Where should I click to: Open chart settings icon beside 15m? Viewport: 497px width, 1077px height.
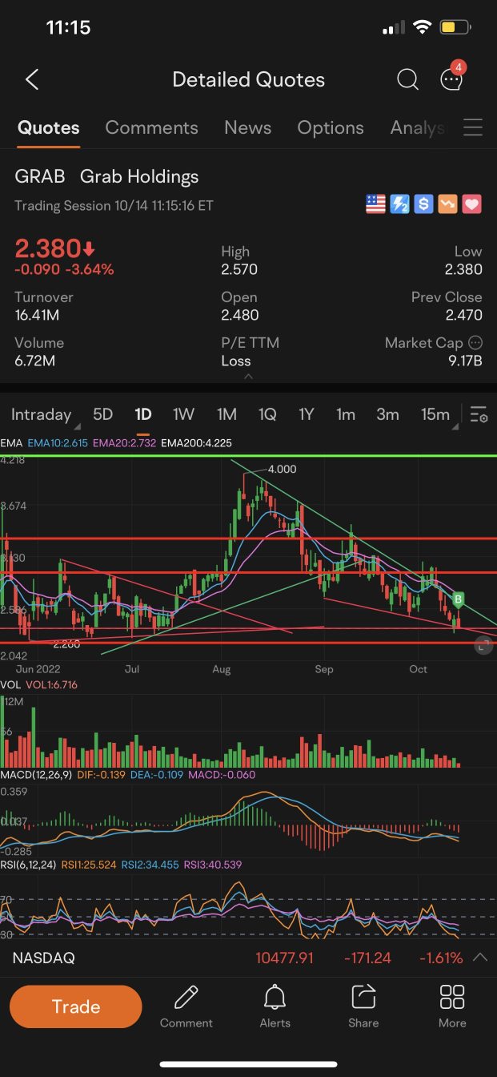point(479,414)
